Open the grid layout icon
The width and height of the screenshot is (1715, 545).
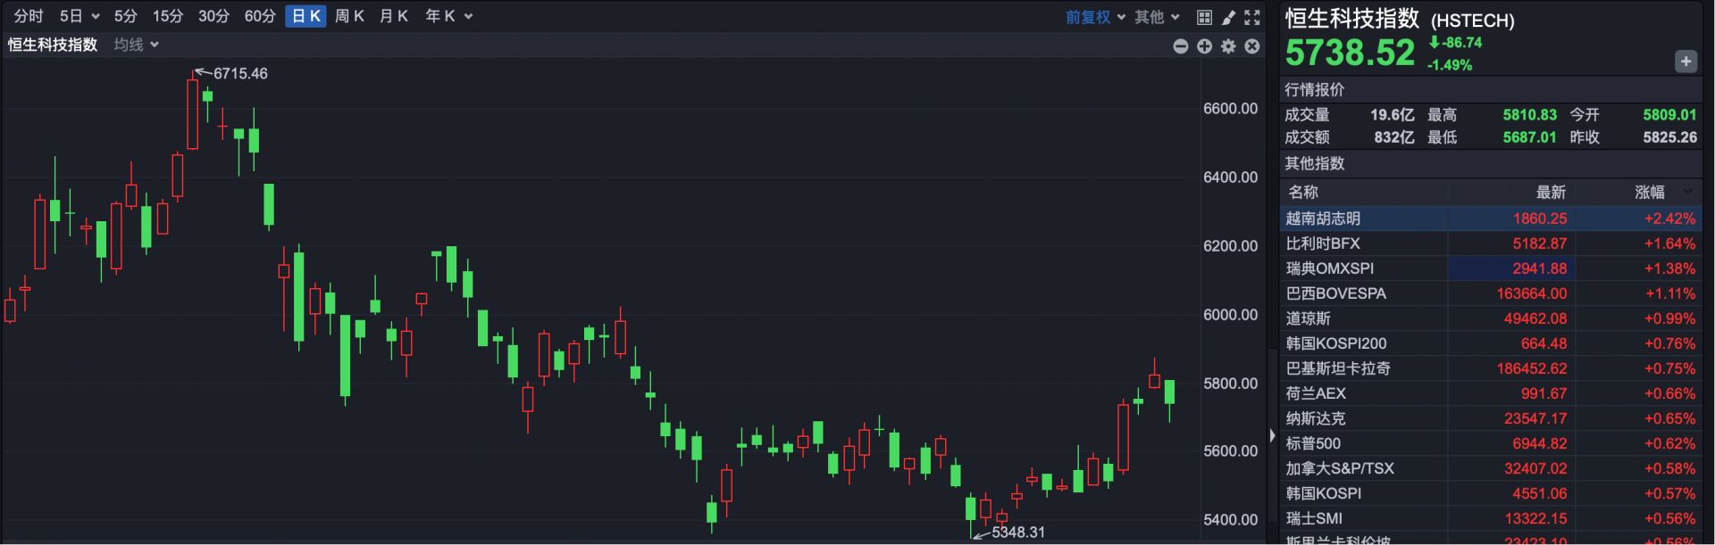[1204, 17]
